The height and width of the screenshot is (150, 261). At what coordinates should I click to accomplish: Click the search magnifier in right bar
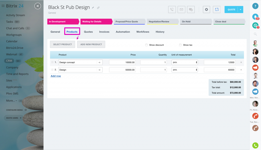pyautogui.click(x=255, y=34)
